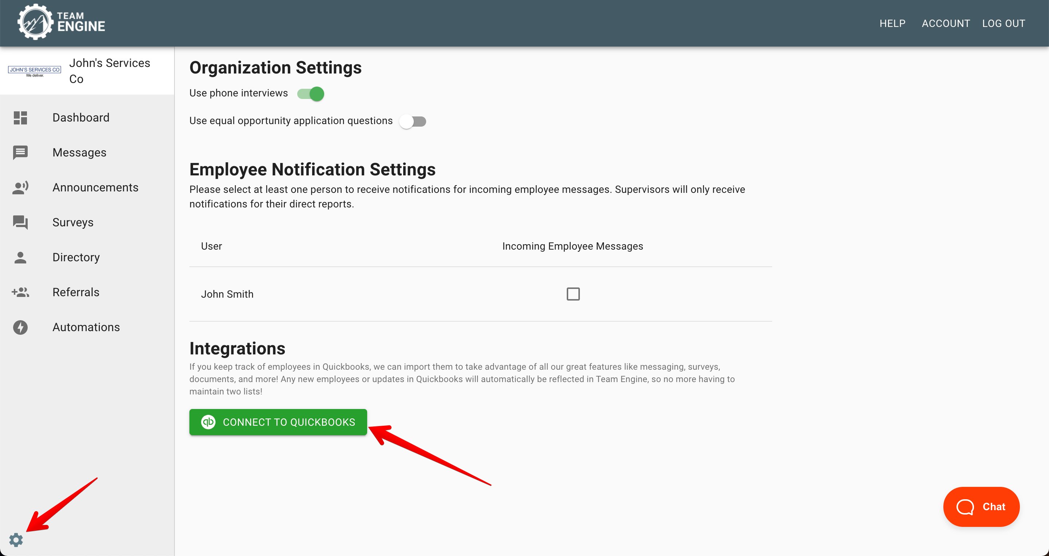Screen dimensions: 1049x556
Task: Open the orange Chat widget
Action: point(981,507)
